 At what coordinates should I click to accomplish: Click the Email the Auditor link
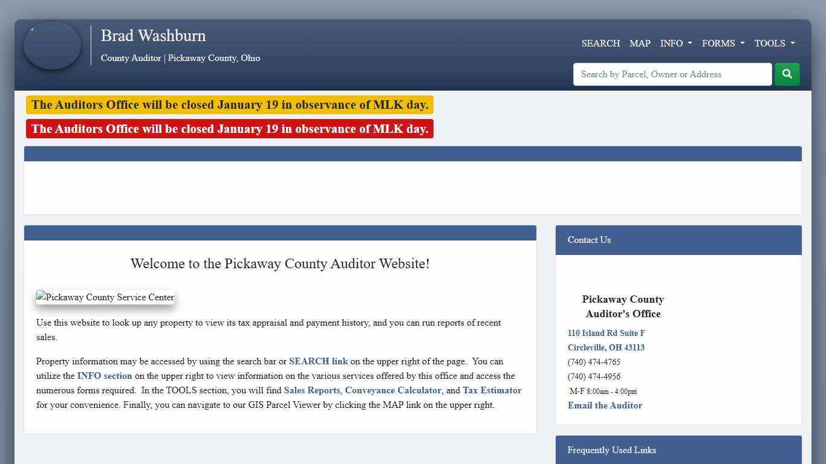click(605, 405)
